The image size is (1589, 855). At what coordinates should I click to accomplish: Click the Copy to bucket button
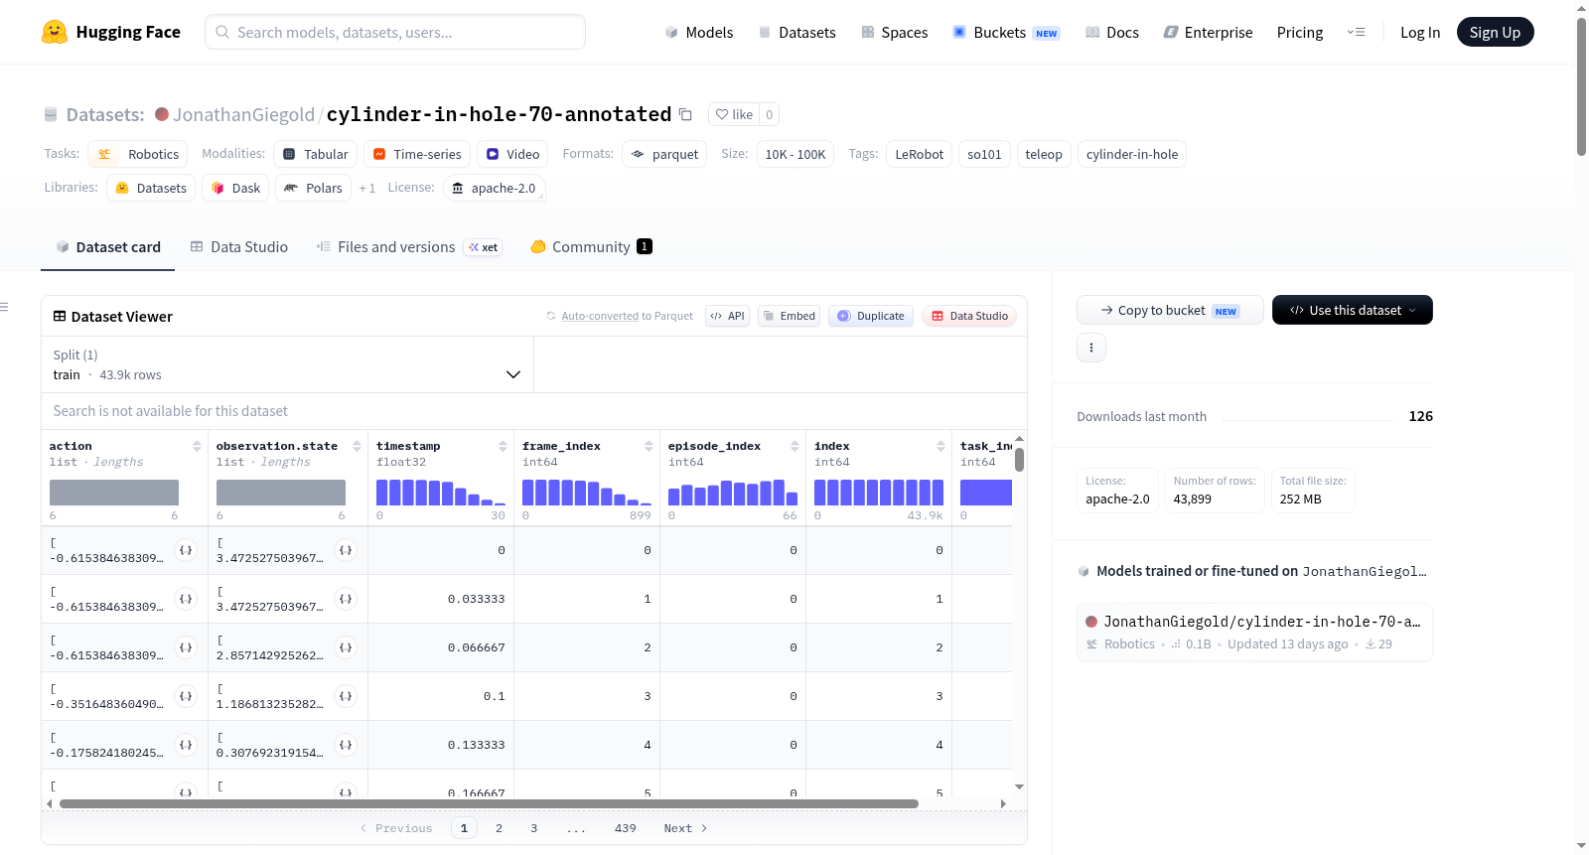pos(1170,310)
